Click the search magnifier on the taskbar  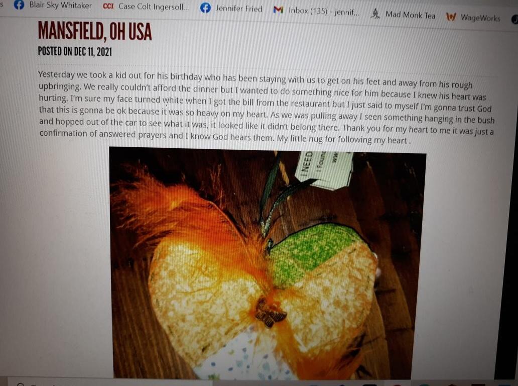21,384
